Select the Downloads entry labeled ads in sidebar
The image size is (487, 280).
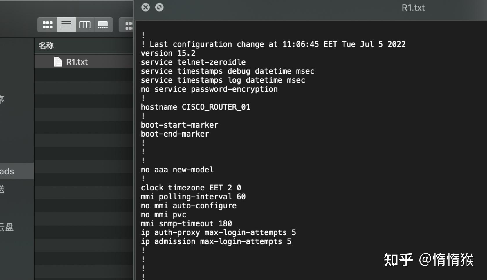pos(7,171)
